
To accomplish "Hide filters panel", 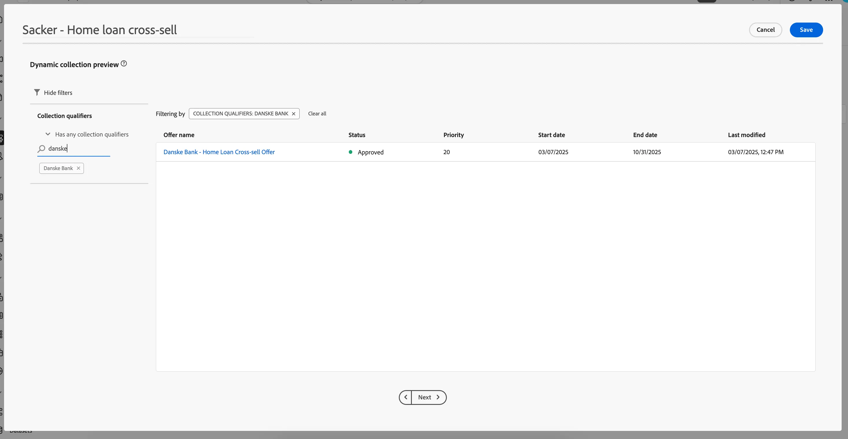I will point(53,93).
